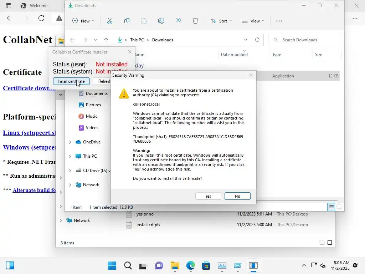Click the Paste clipboard icon

(144, 21)
